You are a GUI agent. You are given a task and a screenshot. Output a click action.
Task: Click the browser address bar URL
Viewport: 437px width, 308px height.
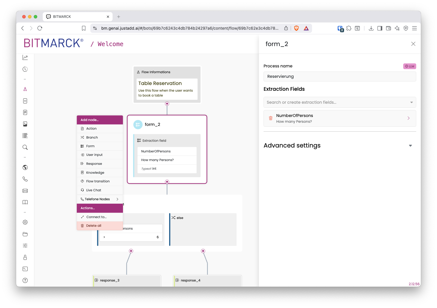[190, 28]
